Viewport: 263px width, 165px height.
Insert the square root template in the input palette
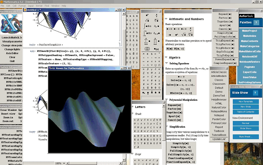147,20
